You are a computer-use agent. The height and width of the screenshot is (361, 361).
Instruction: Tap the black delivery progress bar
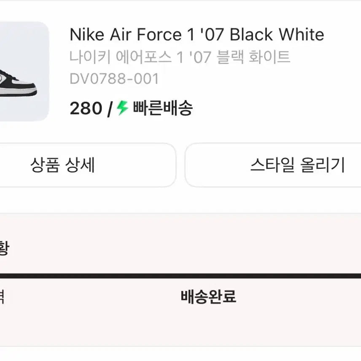[180, 275]
